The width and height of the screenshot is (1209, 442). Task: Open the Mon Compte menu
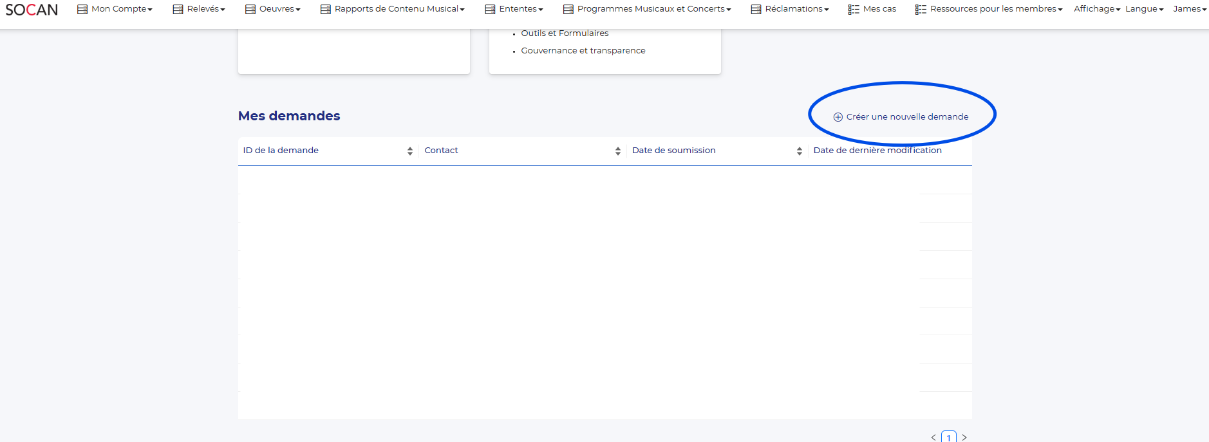click(x=115, y=9)
